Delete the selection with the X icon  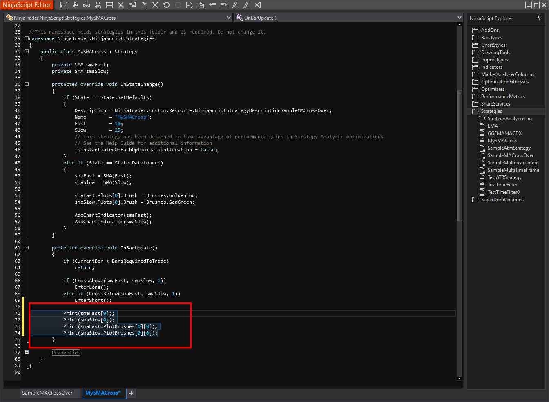point(155,5)
